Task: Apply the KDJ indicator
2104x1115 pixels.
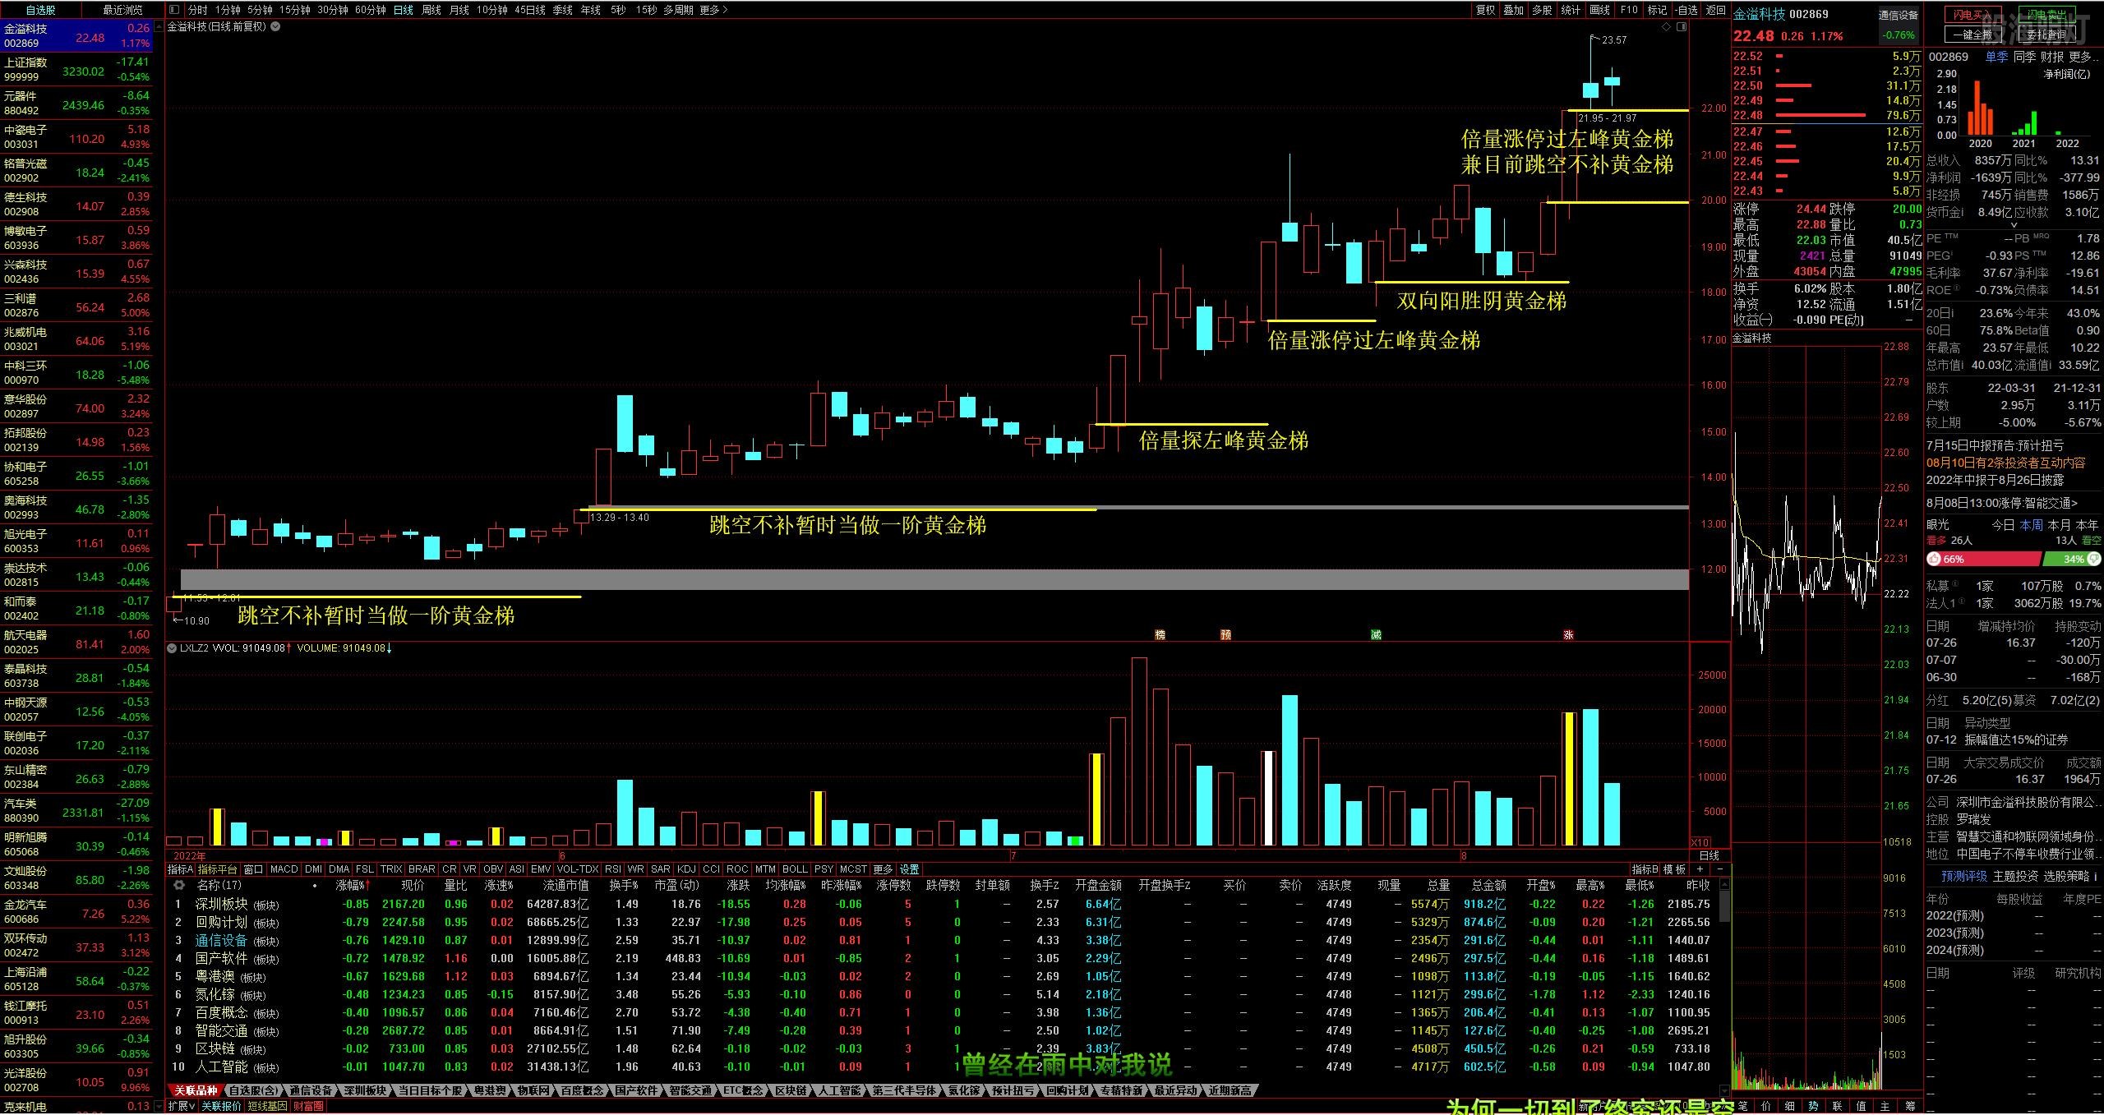Action: (x=686, y=869)
